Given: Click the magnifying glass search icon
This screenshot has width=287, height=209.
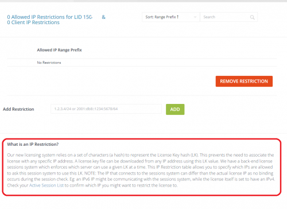Looking at the screenshot, I should tap(253, 17).
